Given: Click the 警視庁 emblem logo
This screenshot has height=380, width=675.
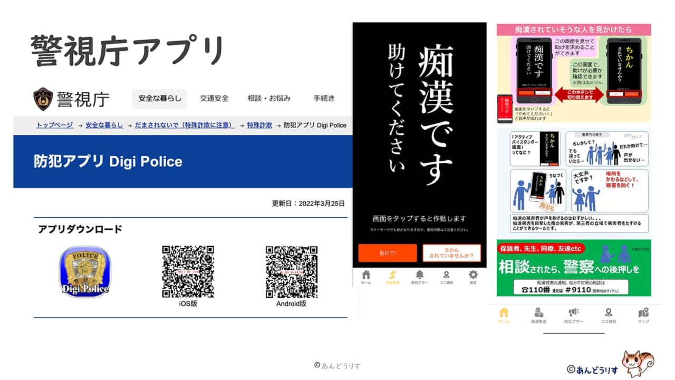Looking at the screenshot, I should (43, 99).
